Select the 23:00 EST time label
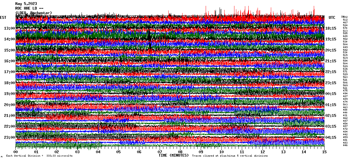This screenshot has width=349, height=160. point(10,137)
